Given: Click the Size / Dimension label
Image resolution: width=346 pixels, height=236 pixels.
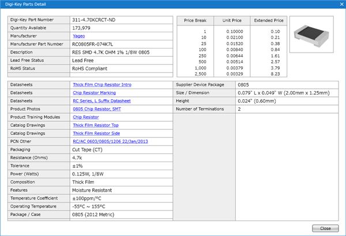Looking at the screenshot, I should [x=193, y=93].
